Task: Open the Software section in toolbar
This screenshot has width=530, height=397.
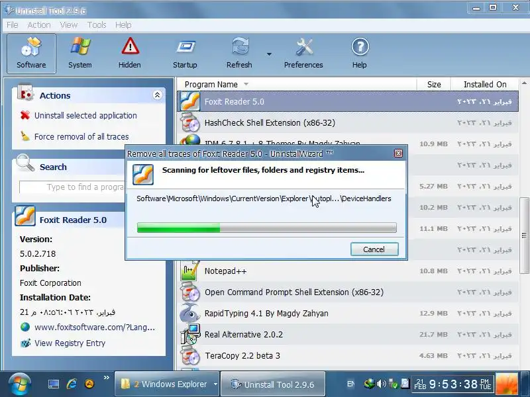Action: point(31,54)
